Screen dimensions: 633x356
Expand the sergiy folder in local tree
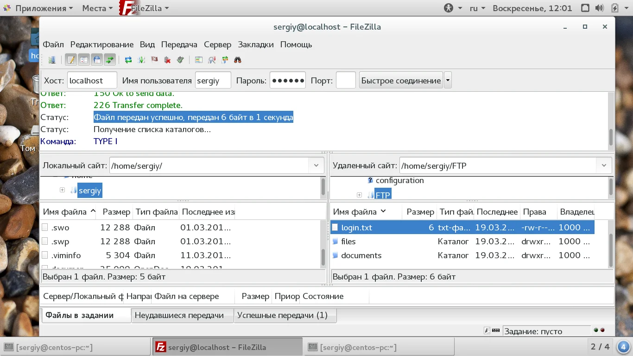coord(62,190)
